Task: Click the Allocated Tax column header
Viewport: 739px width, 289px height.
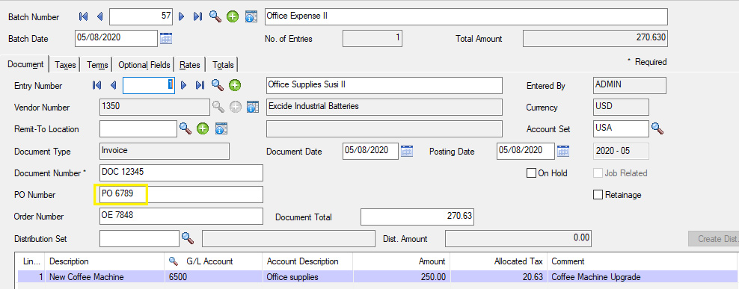Action: pyautogui.click(x=499, y=261)
